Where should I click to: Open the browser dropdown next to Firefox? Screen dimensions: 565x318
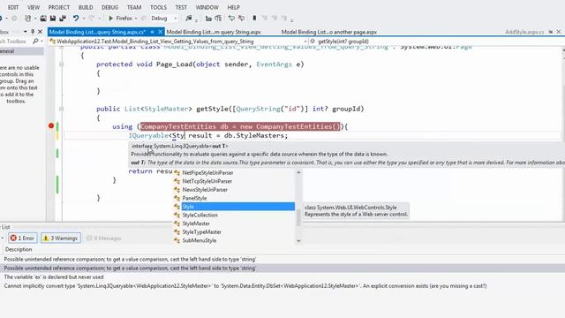point(136,19)
